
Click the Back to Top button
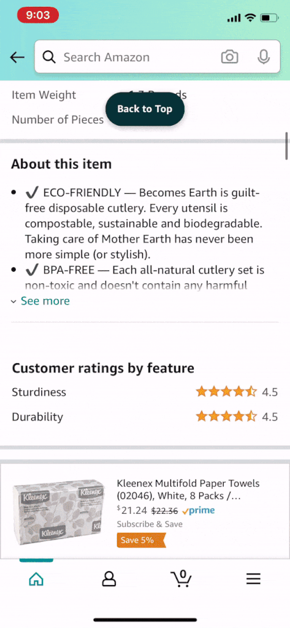(x=145, y=109)
